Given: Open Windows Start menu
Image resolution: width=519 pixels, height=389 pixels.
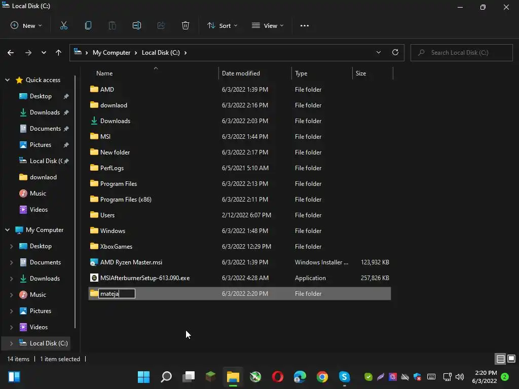Looking at the screenshot, I should [143, 377].
